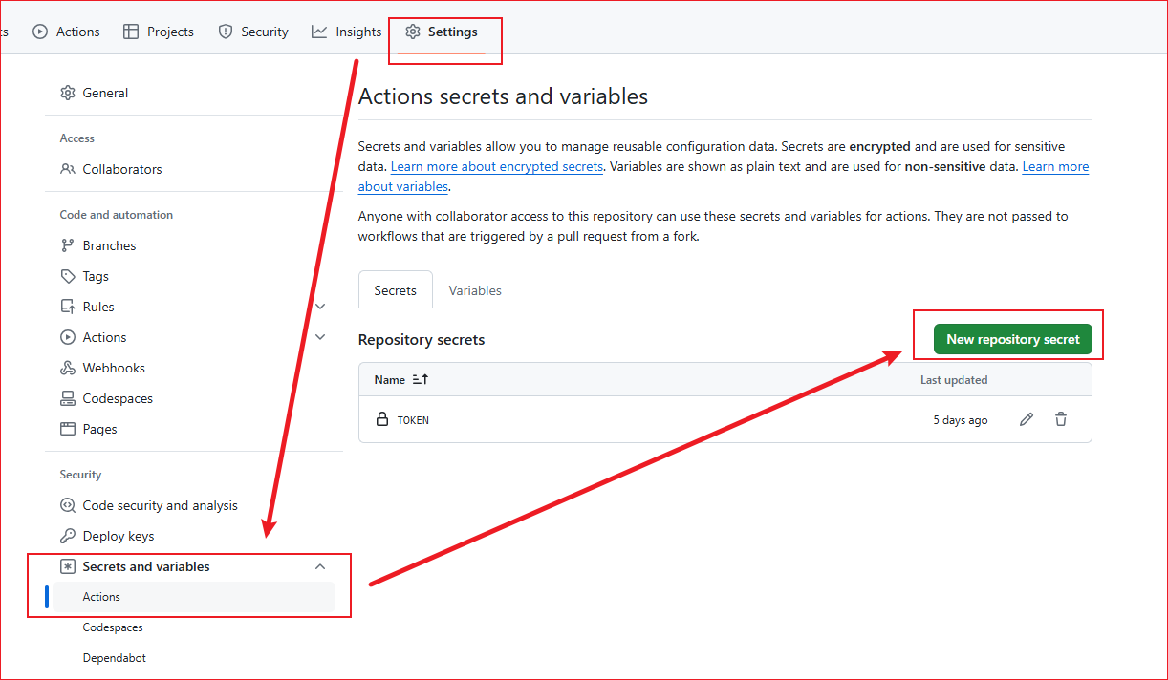Click New repository secret button
The image size is (1168, 680).
[x=1012, y=339]
